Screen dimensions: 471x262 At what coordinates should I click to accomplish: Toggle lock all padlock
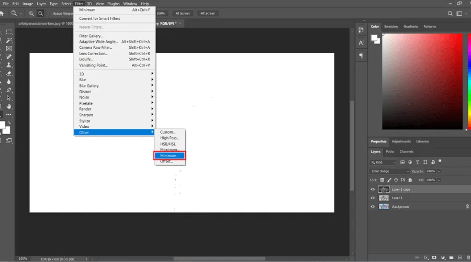pyautogui.click(x=410, y=180)
